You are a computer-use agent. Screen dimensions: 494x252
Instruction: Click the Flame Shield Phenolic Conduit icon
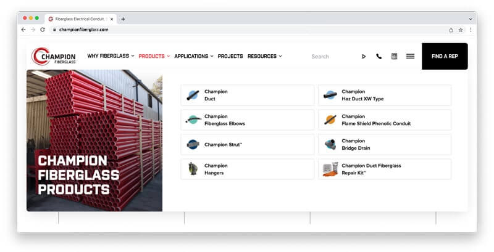tap(330, 120)
